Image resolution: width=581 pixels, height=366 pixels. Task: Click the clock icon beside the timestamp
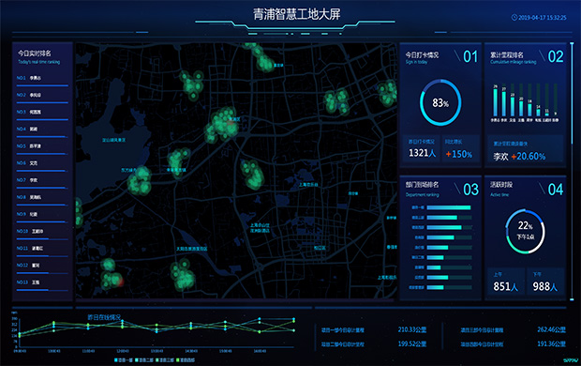click(x=514, y=18)
